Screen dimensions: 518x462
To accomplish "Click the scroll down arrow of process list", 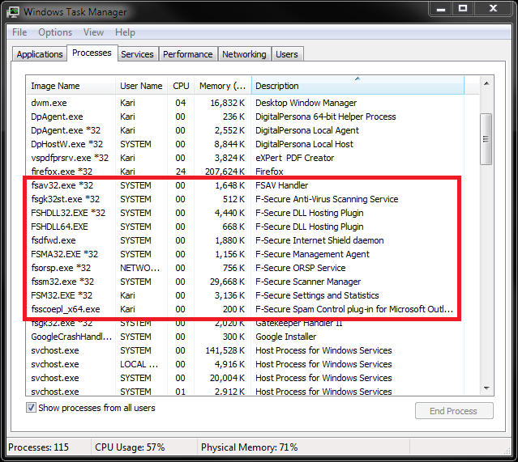I will tap(486, 388).
